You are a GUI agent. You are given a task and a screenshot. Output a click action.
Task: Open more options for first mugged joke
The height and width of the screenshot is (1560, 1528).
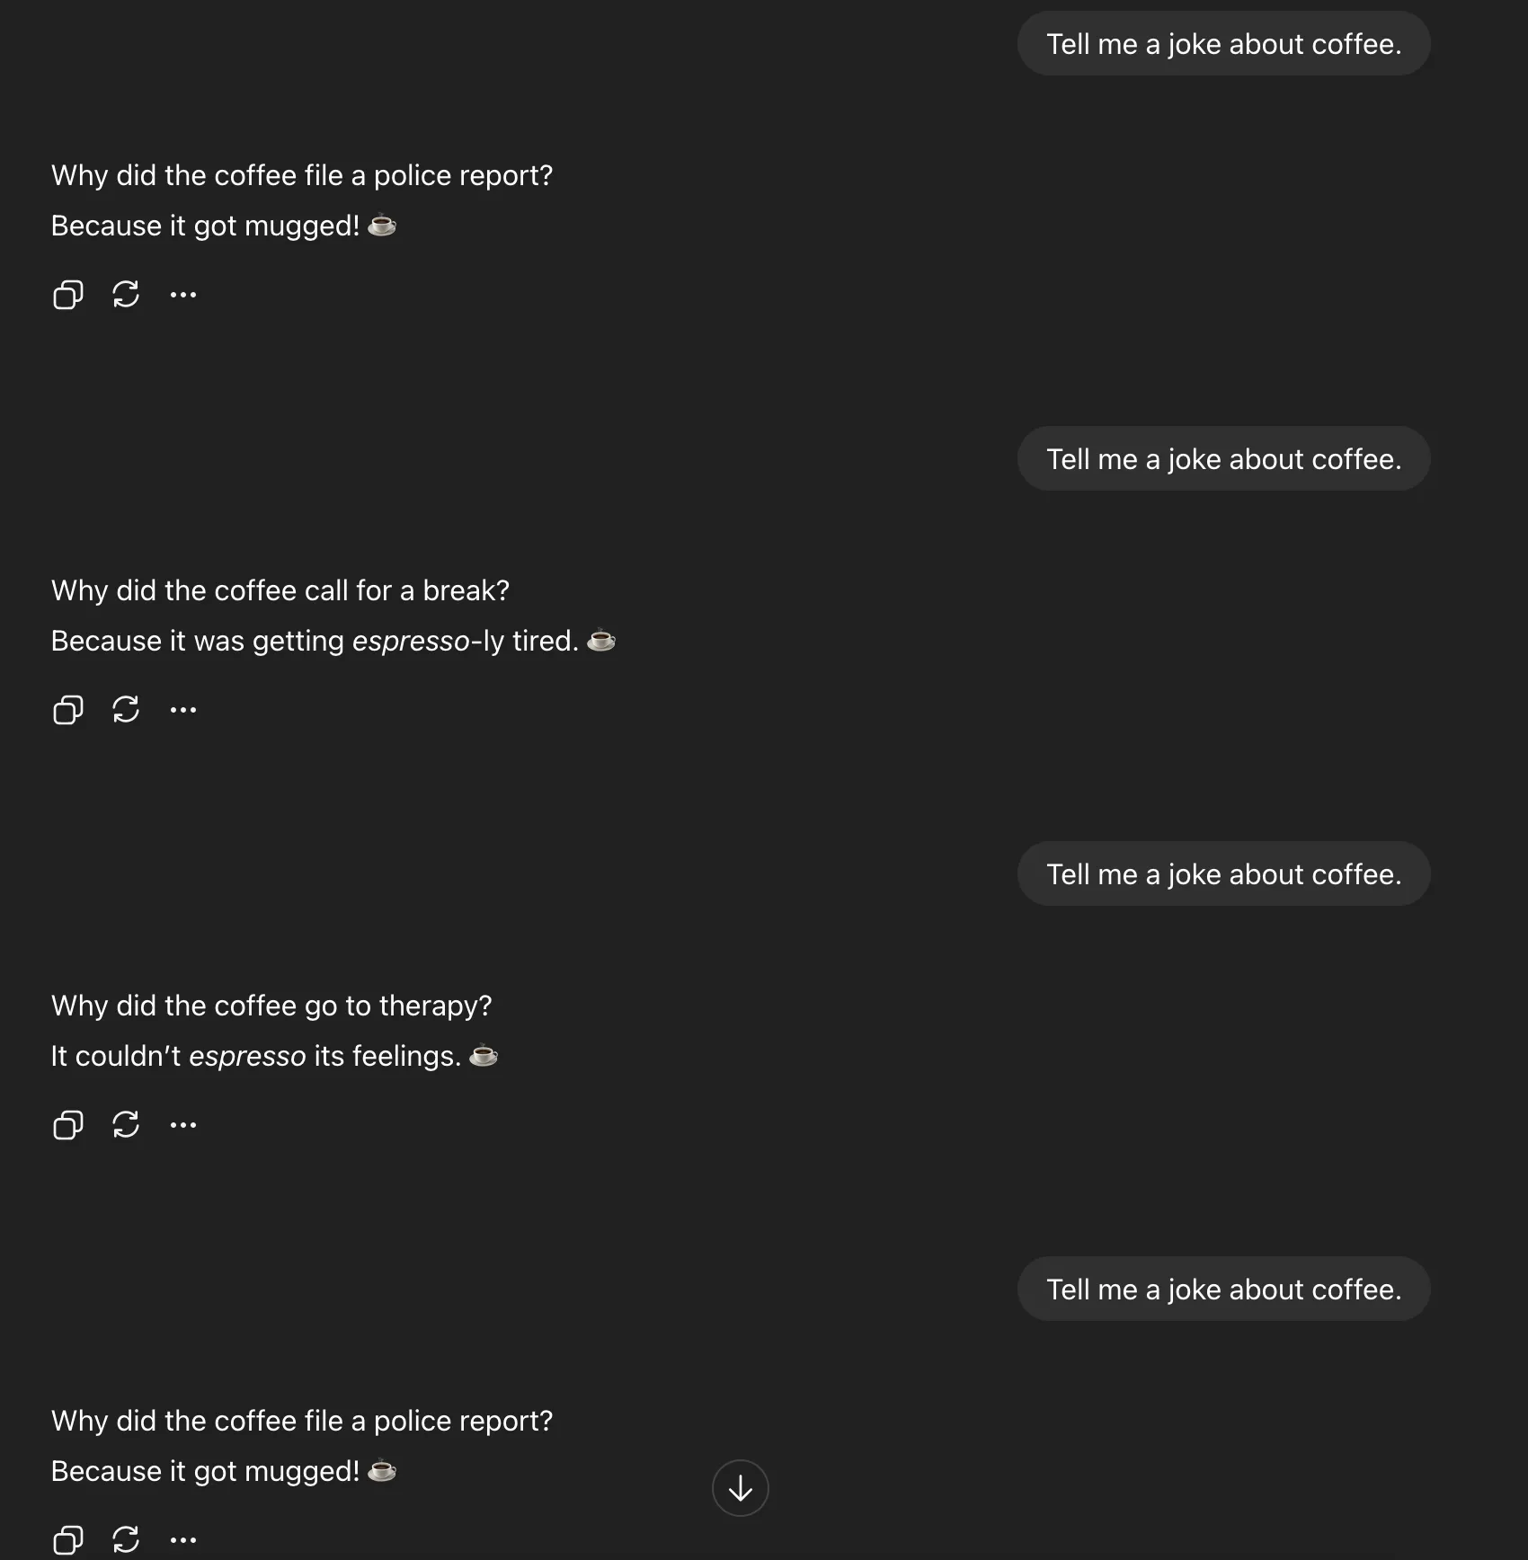click(x=183, y=295)
